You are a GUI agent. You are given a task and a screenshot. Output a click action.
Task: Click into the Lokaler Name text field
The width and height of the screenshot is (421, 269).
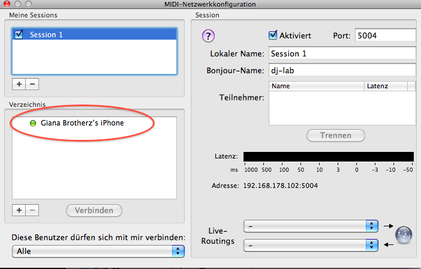342,53
